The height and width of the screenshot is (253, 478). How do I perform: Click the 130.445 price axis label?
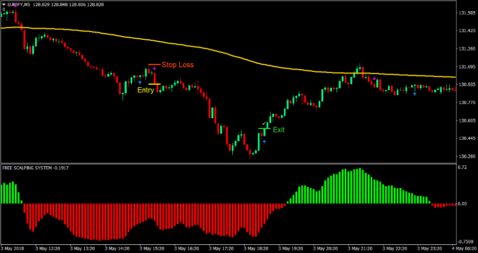[x=467, y=139]
